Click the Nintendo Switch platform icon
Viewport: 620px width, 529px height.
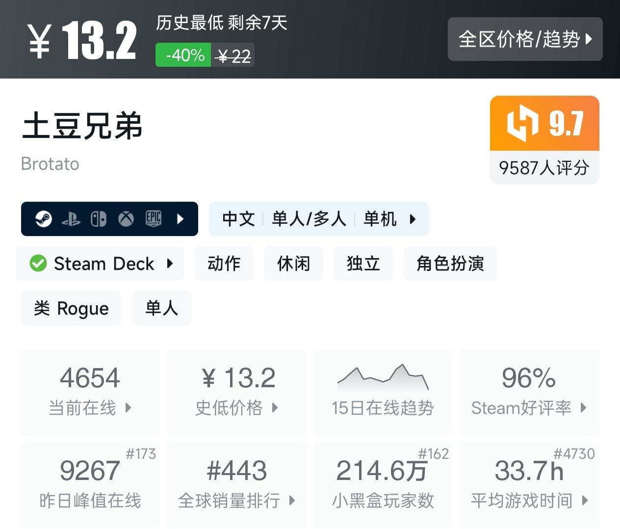(x=99, y=219)
